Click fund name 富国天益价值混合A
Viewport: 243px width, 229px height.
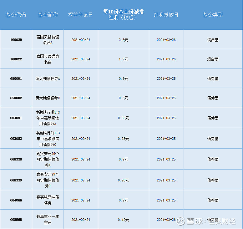click(48, 40)
